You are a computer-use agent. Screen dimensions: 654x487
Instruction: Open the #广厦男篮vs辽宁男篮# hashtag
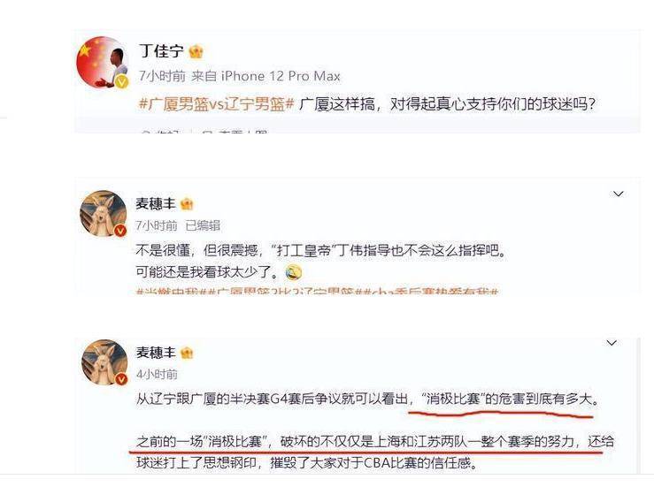pyautogui.click(x=217, y=103)
